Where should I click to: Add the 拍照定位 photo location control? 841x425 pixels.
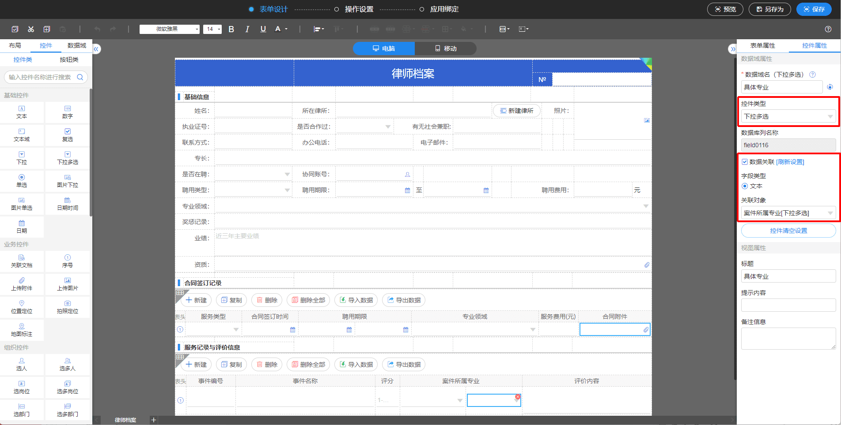[68, 307]
